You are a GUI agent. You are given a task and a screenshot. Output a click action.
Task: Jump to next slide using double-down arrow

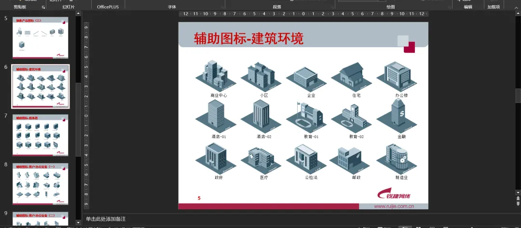(x=518, y=203)
